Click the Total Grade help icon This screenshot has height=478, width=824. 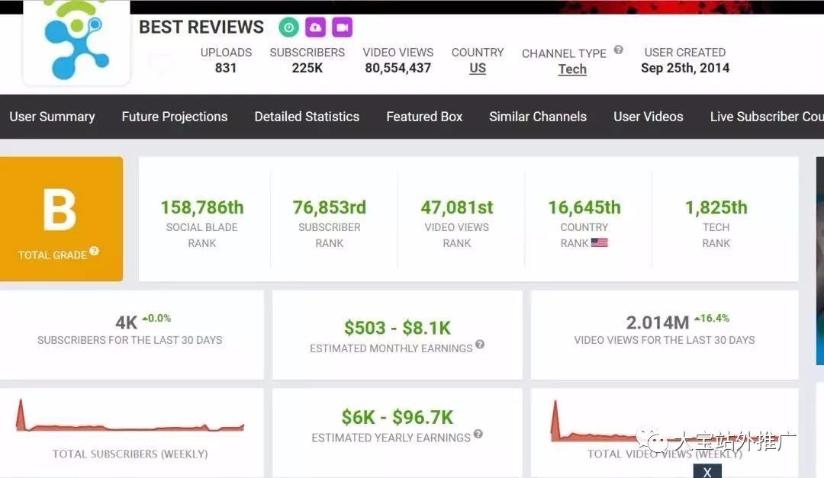click(x=94, y=251)
